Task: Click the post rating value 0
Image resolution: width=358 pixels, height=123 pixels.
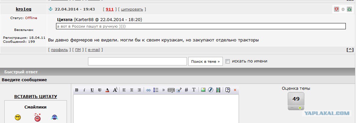Action: tap(343, 9)
